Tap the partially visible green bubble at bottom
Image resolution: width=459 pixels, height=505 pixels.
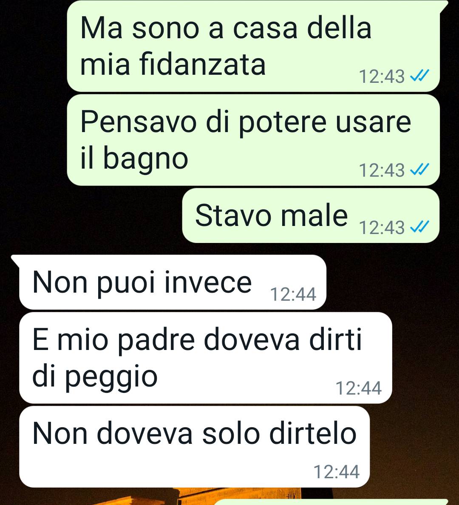330,502
